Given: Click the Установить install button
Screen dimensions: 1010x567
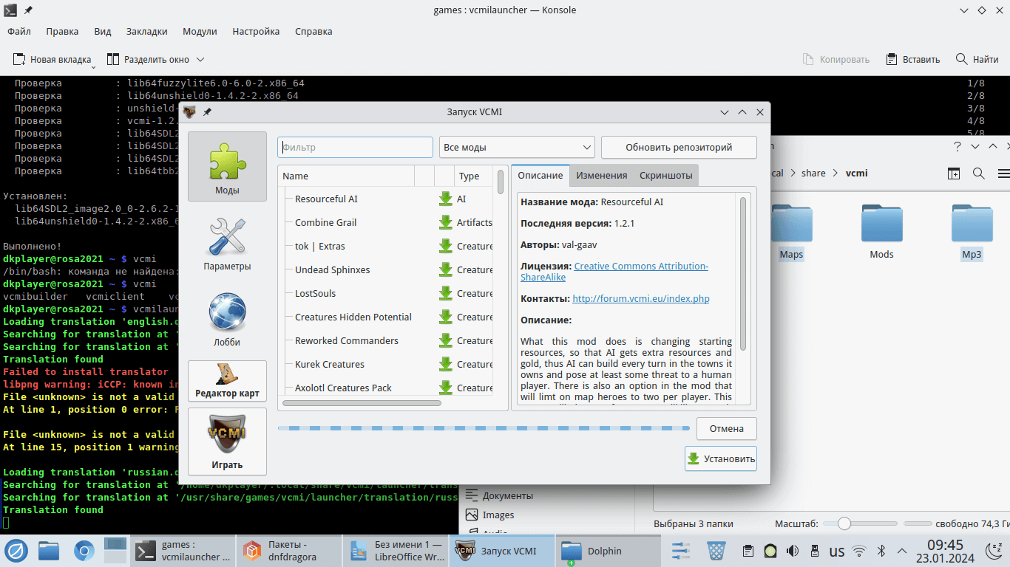Looking at the screenshot, I should tap(721, 458).
